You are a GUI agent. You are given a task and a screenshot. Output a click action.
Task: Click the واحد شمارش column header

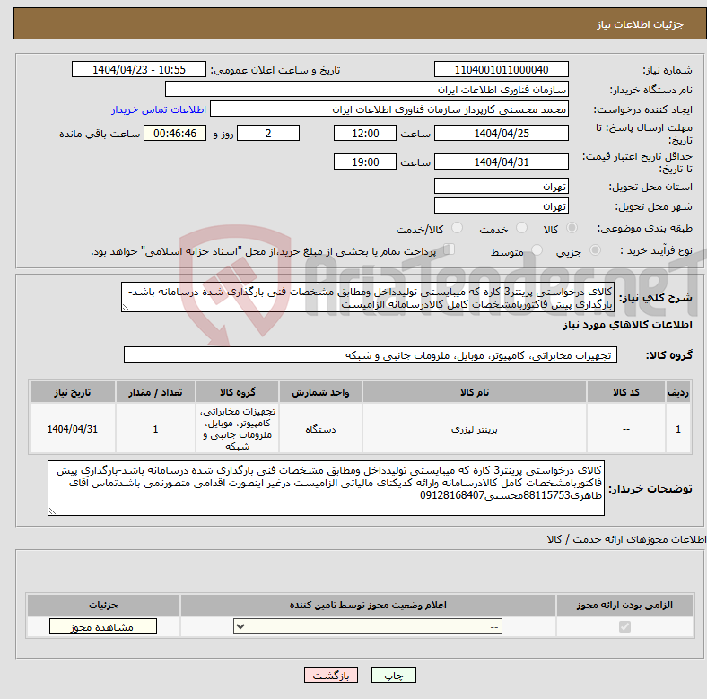coord(320,392)
